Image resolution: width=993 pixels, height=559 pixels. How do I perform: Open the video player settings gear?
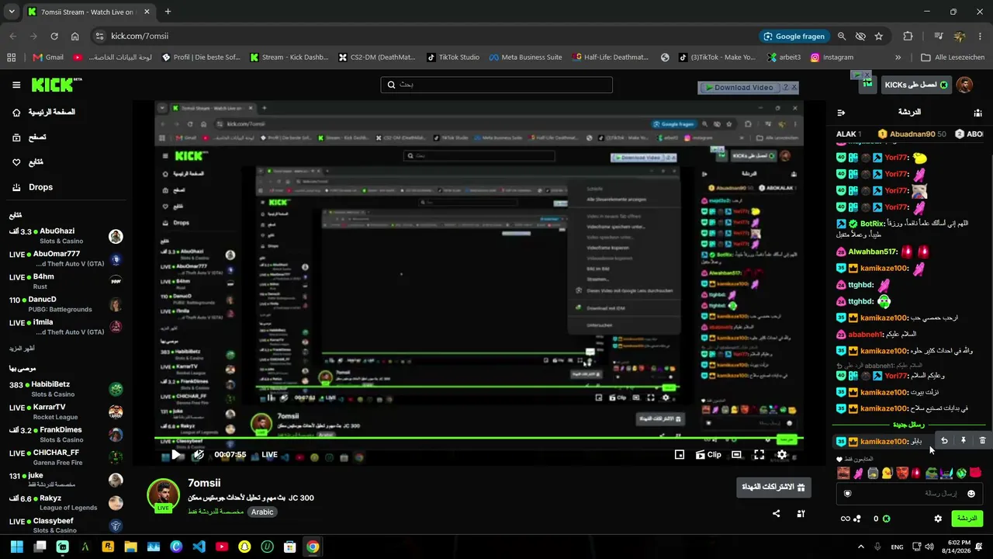coord(782,455)
